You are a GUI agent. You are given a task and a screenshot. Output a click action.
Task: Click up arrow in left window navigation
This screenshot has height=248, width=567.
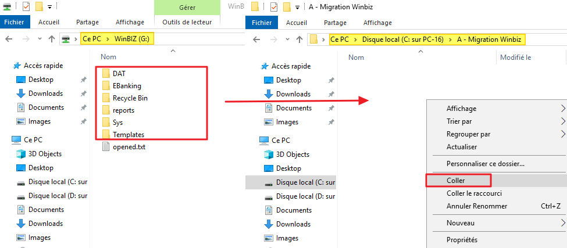point(52,39)
